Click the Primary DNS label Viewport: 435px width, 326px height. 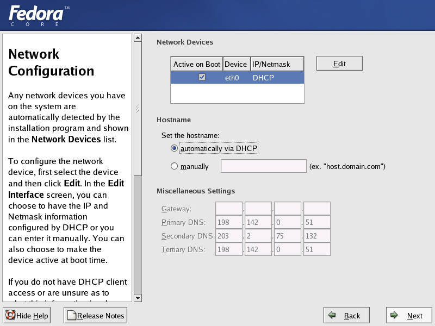(x=183, y=222)
